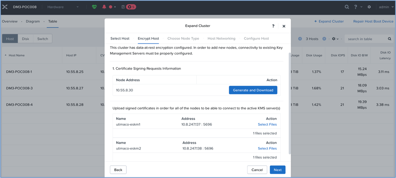Go to the Select Host step

tap(120, 38)
